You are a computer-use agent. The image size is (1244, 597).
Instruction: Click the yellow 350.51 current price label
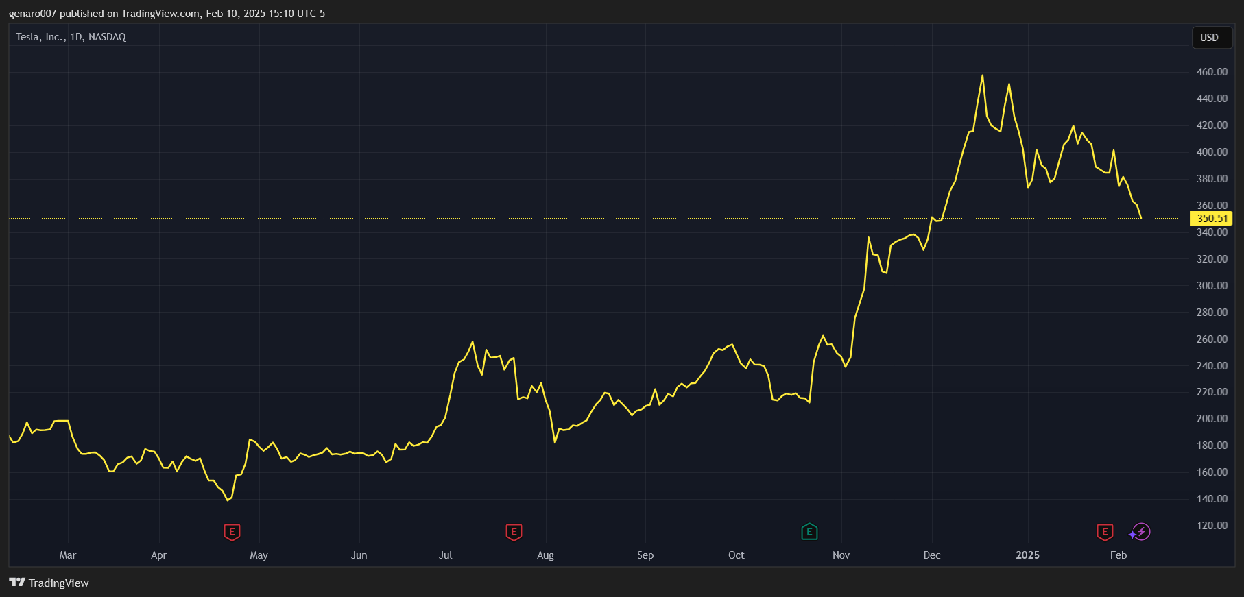click(x=1212, y=219)
